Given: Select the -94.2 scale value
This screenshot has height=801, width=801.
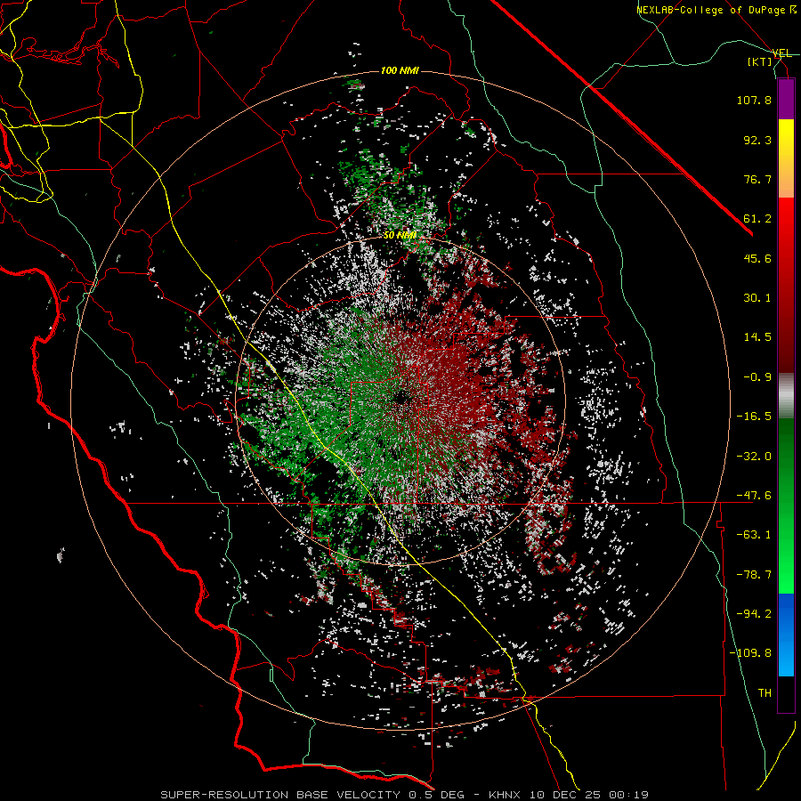Looking at the screenshot, I should pyautogui.click(x=754, y=614).
